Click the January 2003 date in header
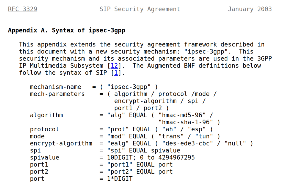 (250, 9)
